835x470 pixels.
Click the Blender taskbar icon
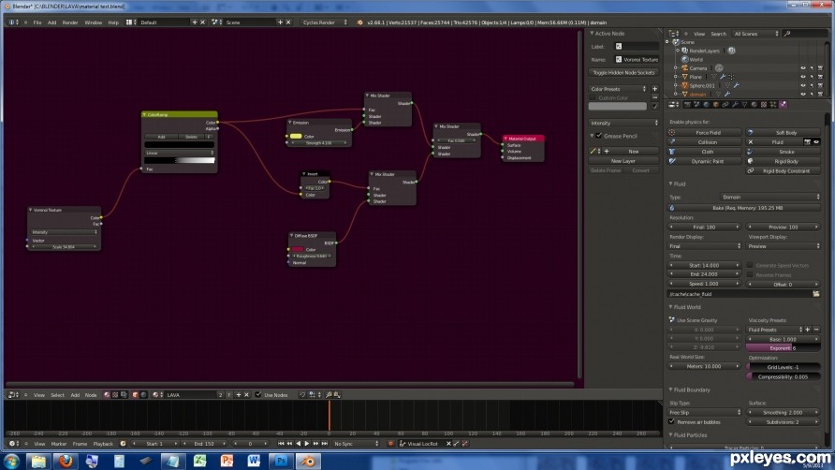[x=308, y=461]
